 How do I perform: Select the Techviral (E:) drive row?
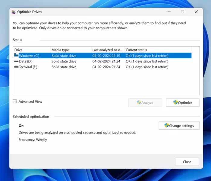tap(103, 67)
